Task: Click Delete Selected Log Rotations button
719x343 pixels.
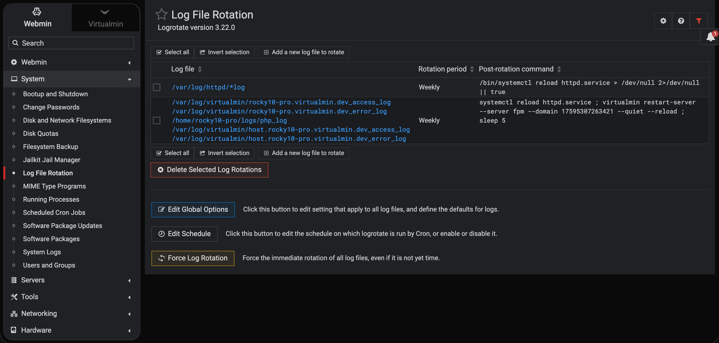Action: point(209,170)
